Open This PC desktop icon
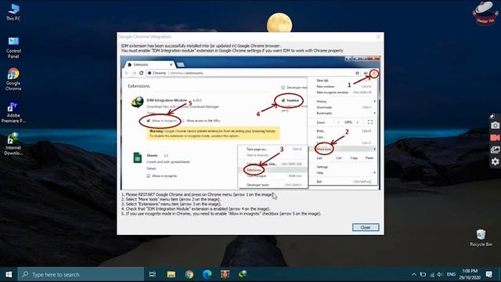The width and height of the screenshot is (501, 282). 13,13
